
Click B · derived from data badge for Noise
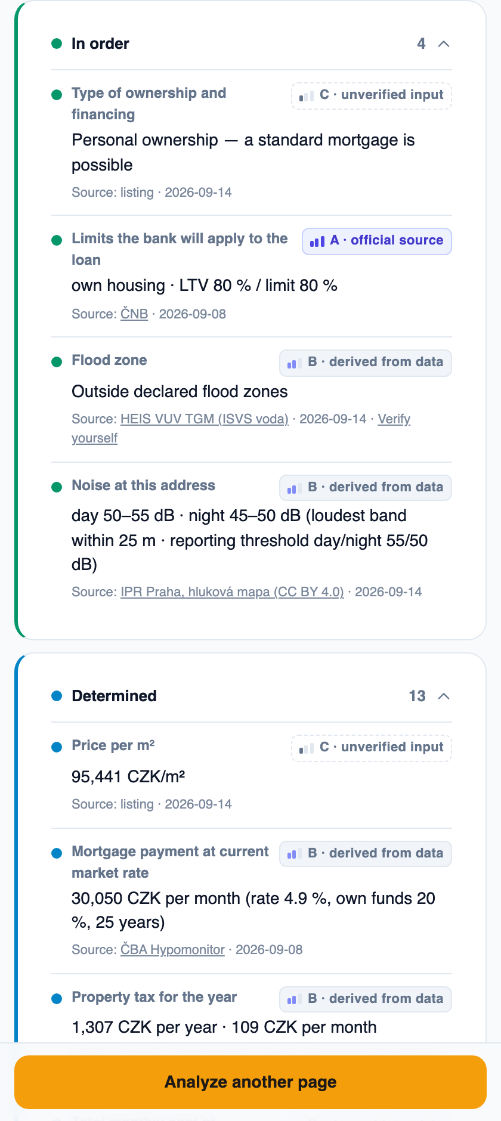coord(366,488)
